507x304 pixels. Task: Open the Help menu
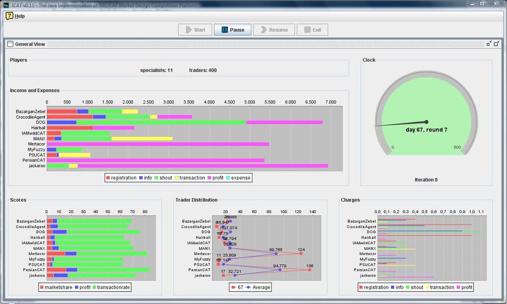[19, 16]
